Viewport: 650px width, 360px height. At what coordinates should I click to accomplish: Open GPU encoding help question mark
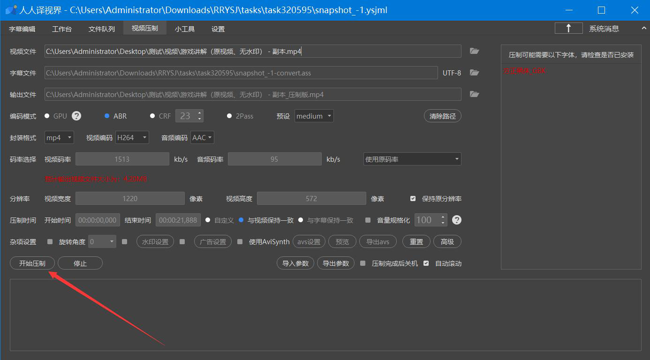pyautogui.click(x=76, y=116)
